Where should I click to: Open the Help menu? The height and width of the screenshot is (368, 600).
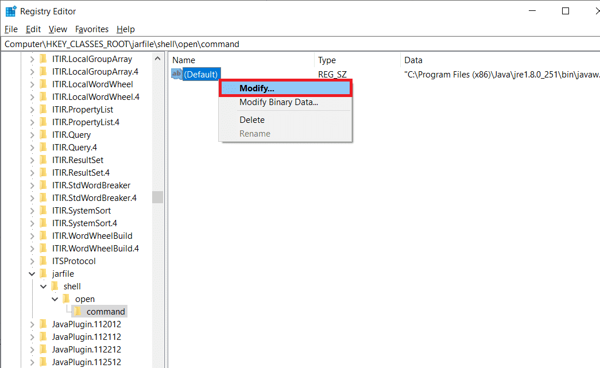pos(126,29)
